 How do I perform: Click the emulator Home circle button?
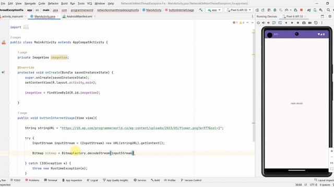pyautogui.click(x=292, y=23)
